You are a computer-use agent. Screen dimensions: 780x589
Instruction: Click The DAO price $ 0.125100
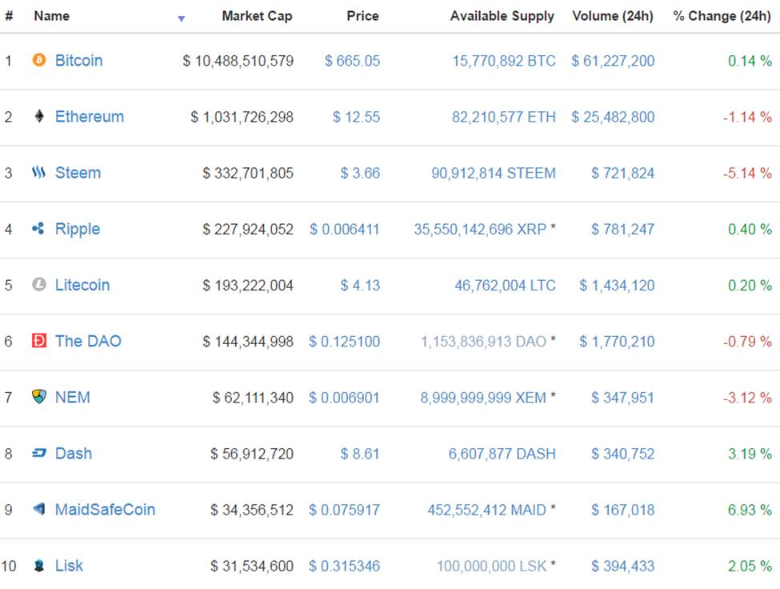coord(344,342)
